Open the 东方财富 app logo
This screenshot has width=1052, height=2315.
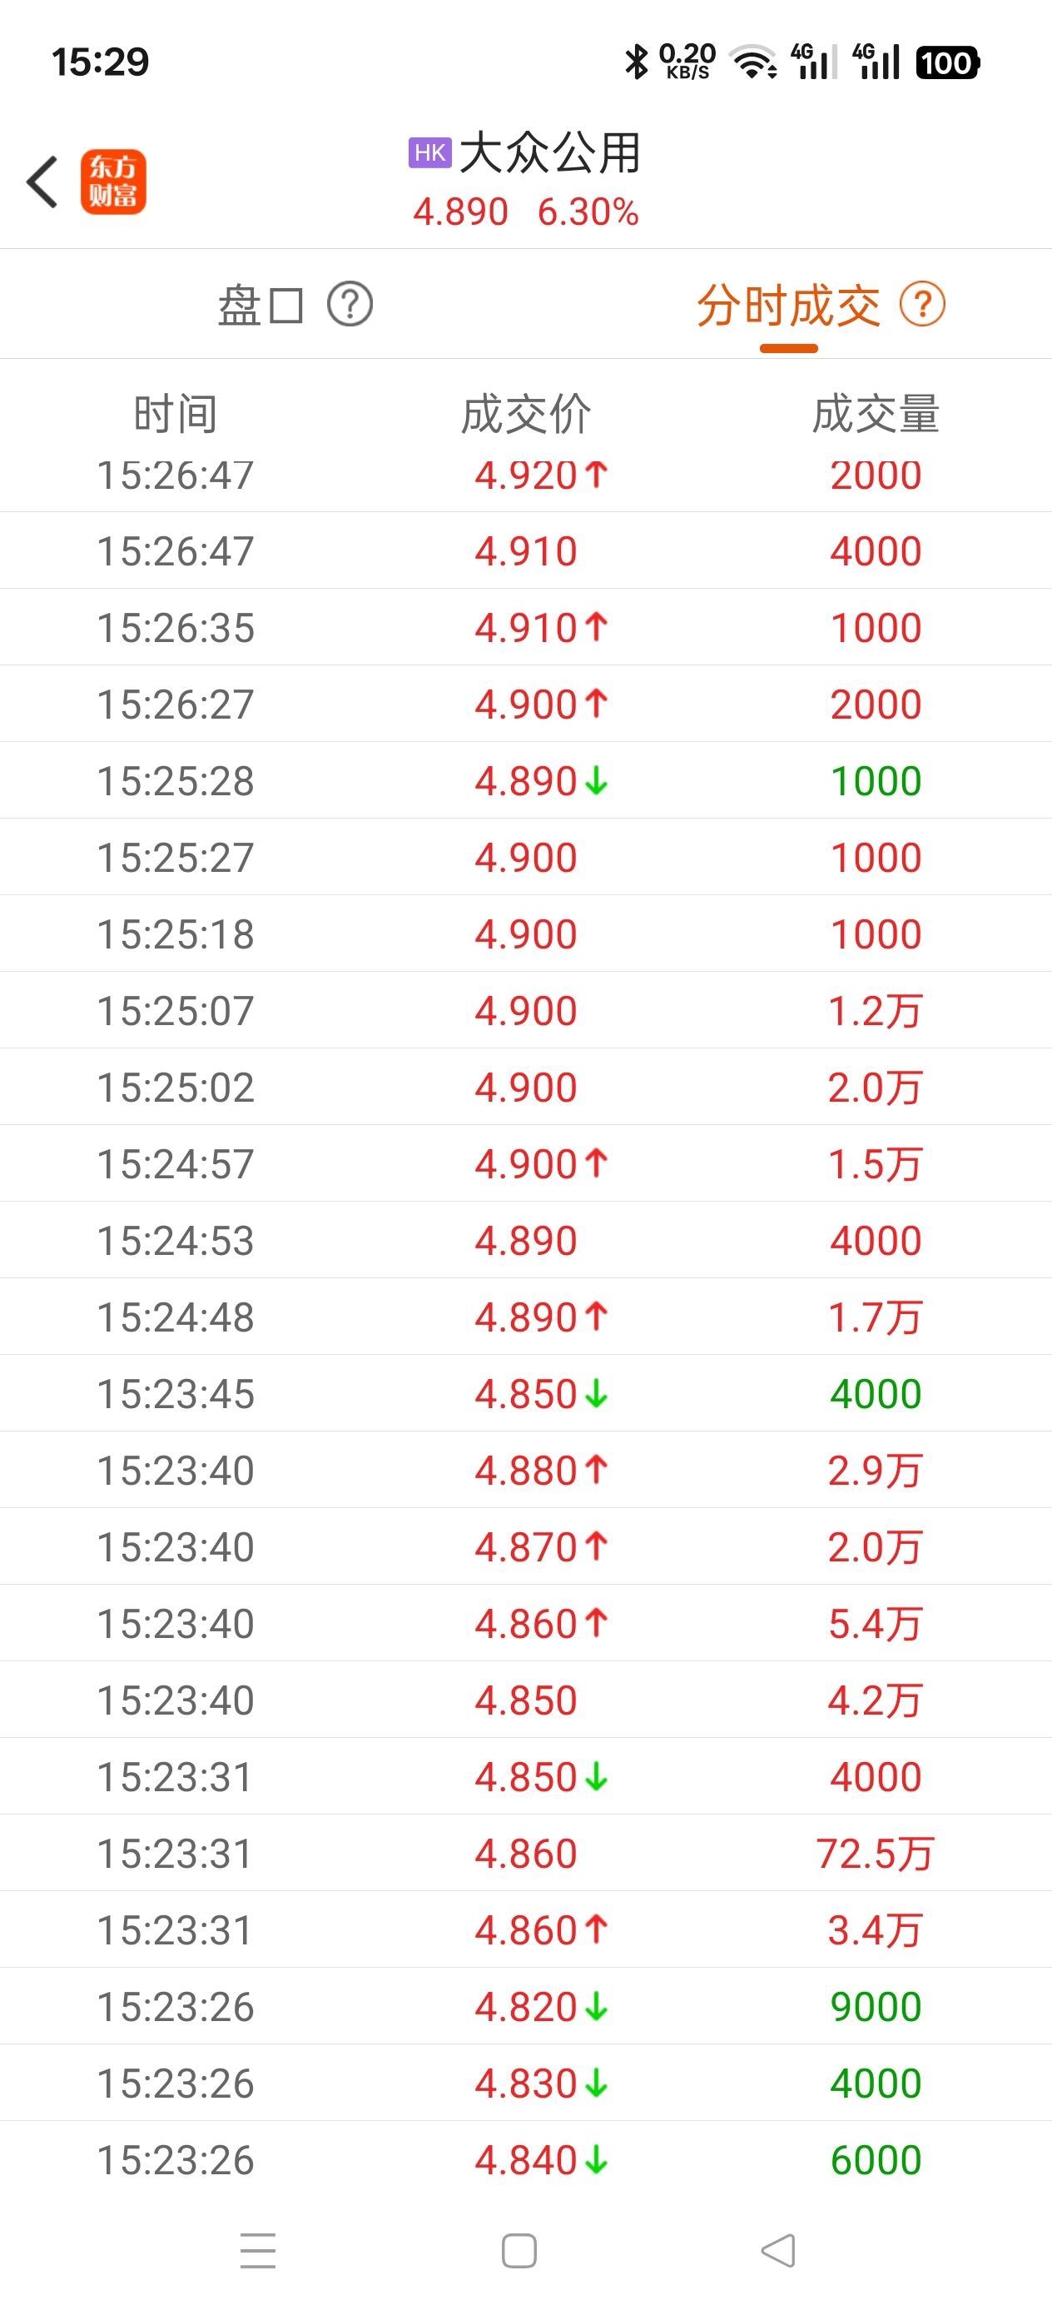(x=113, y=182)
